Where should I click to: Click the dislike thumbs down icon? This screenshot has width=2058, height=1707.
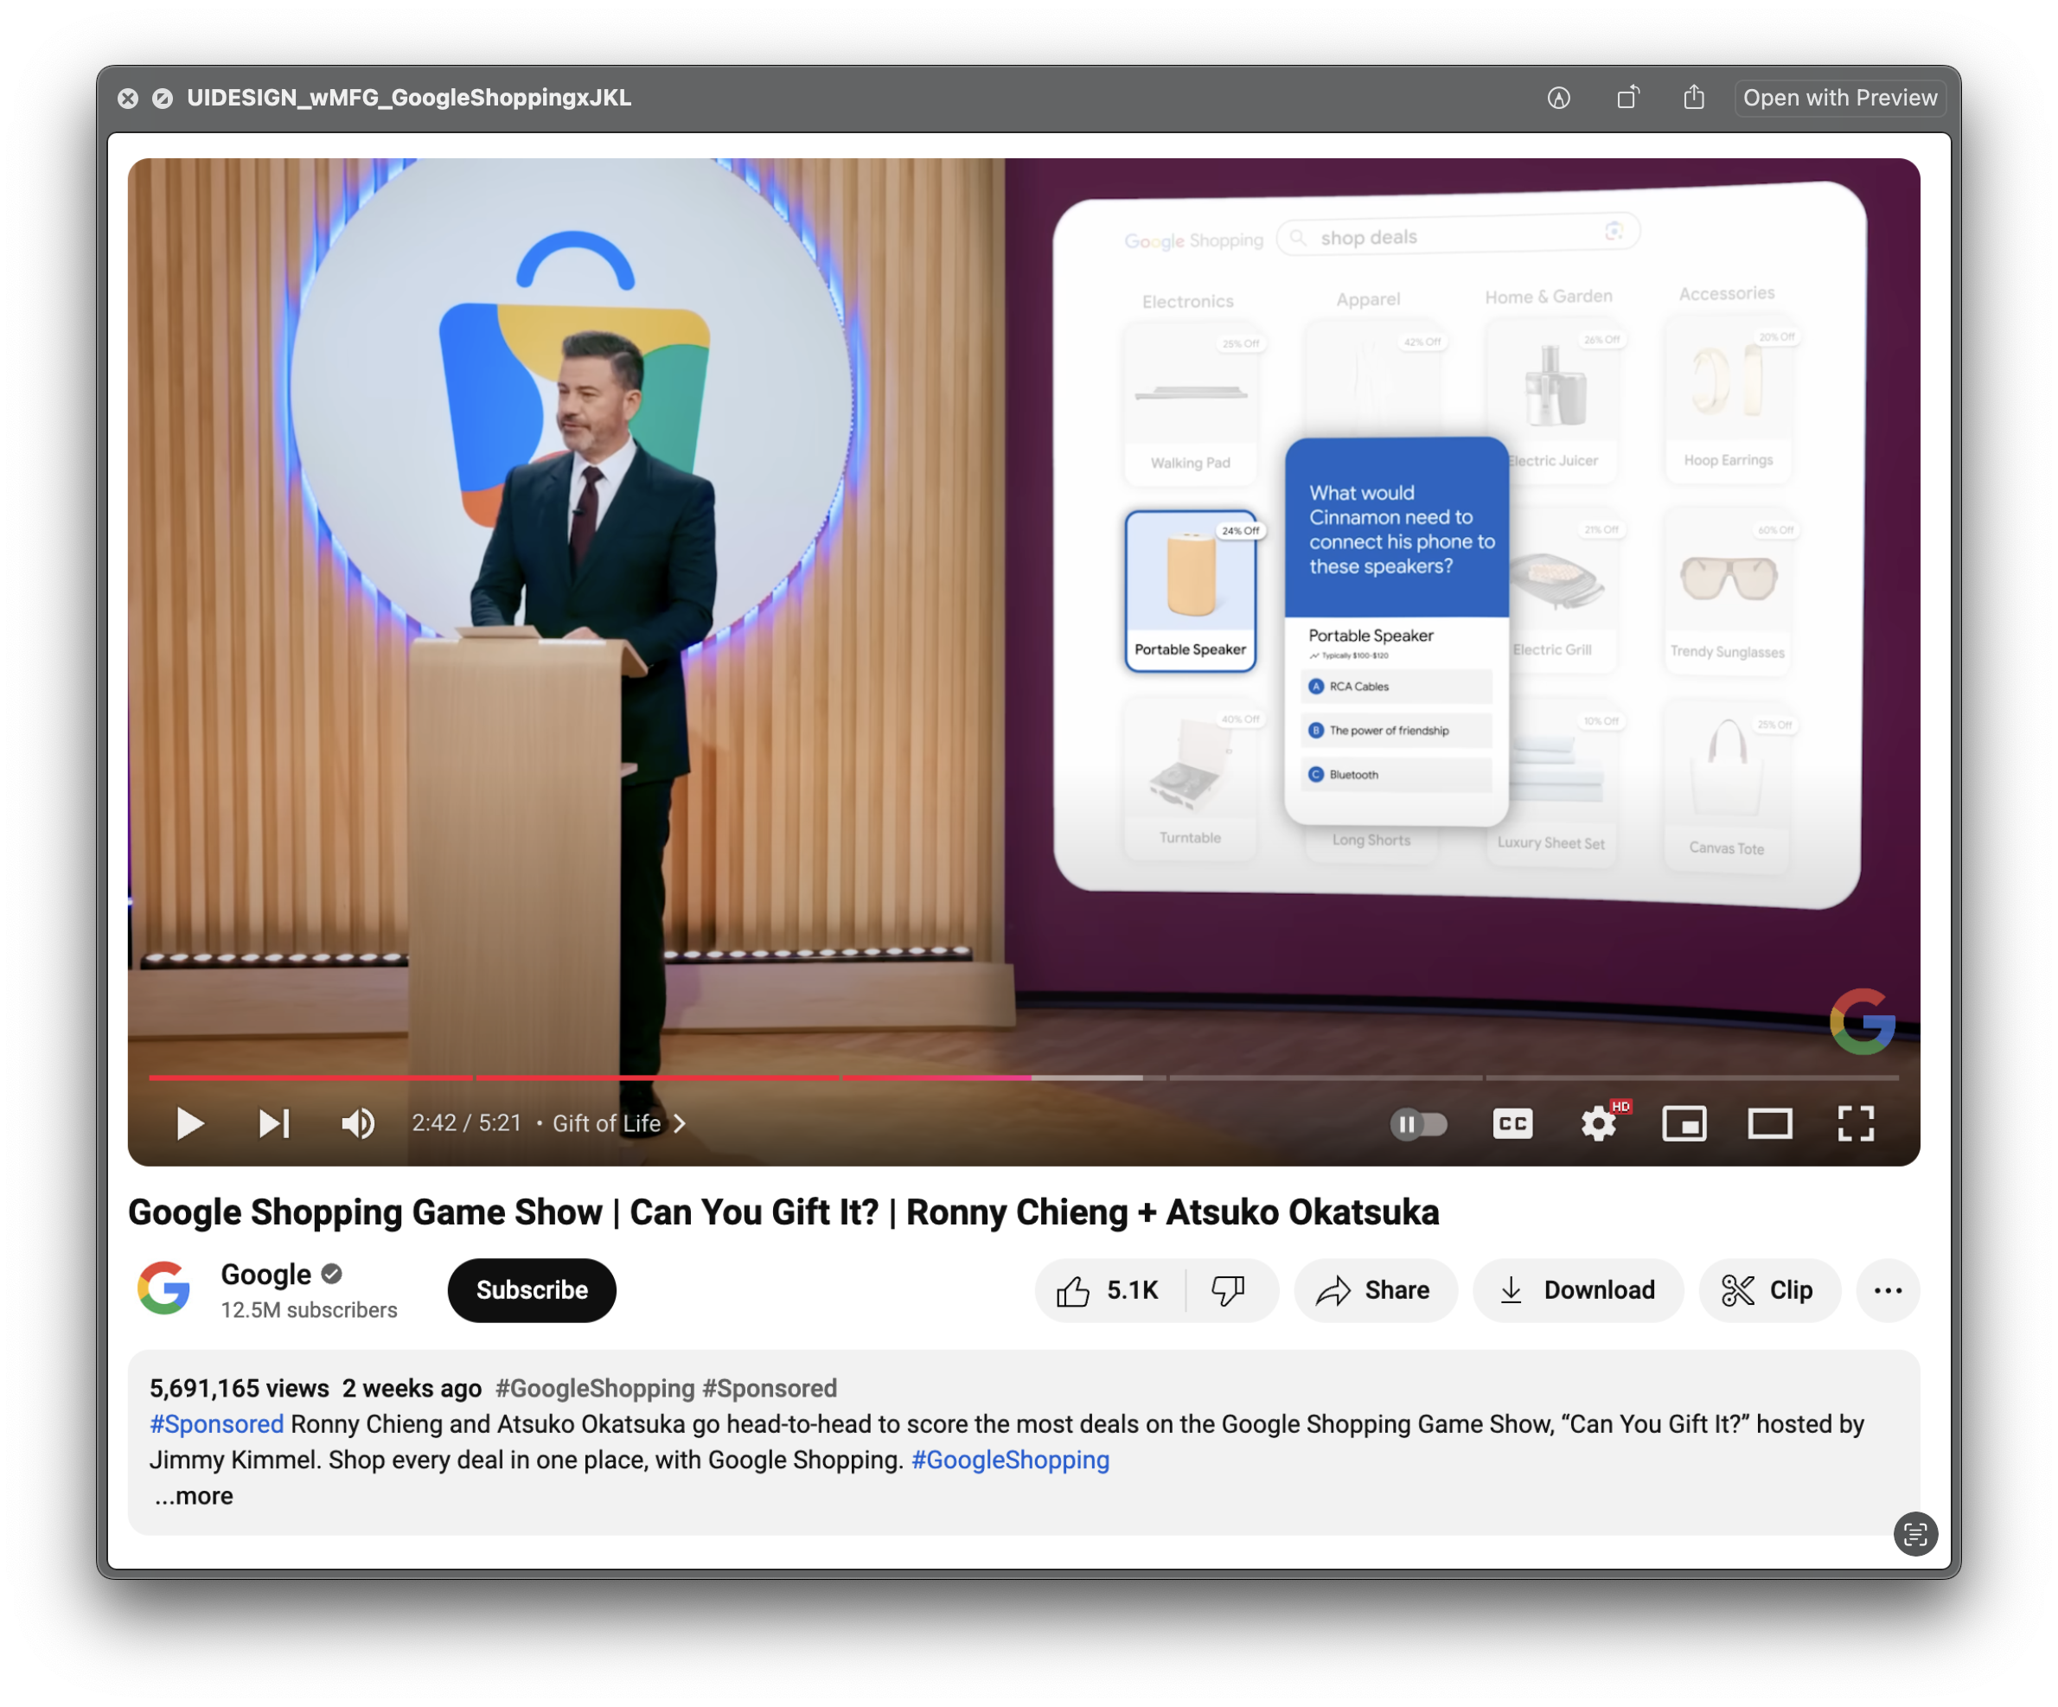point(1228,1289)
